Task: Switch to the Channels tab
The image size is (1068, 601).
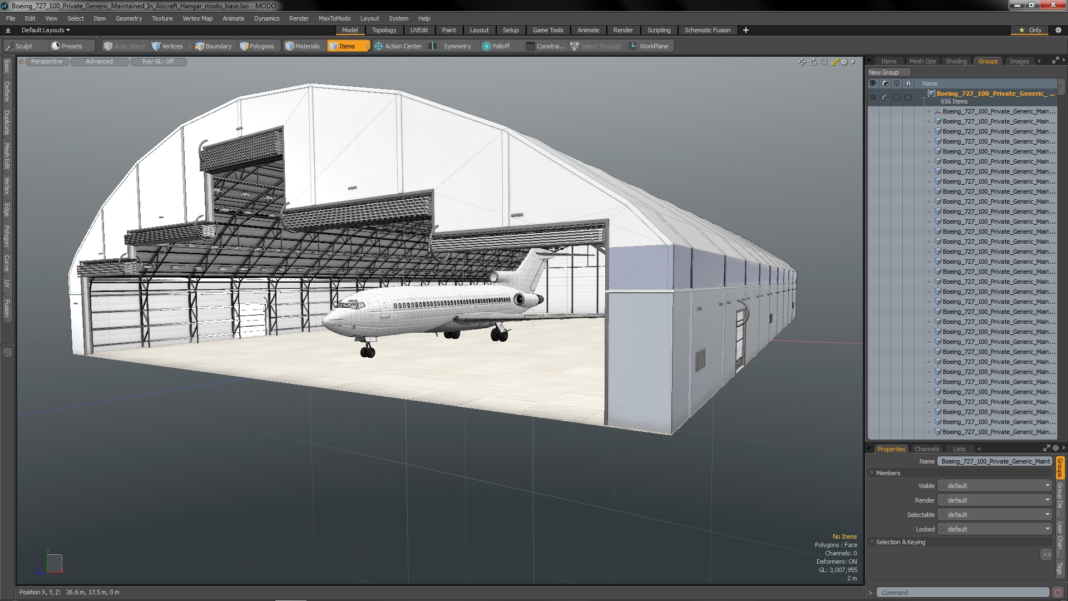Action: [926, 449]
